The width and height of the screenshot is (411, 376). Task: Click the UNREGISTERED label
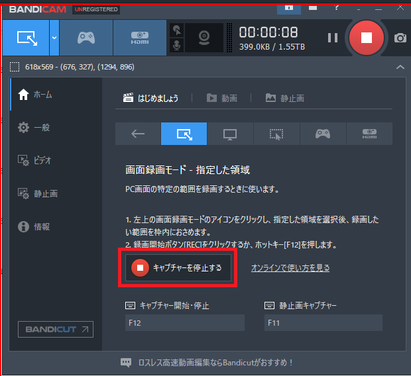tap(96, 9)
